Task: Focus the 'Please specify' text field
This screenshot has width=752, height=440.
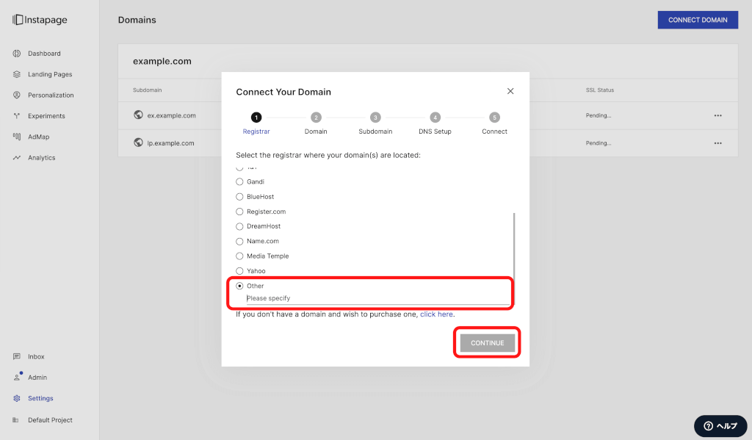Action: tap(376, 298)
